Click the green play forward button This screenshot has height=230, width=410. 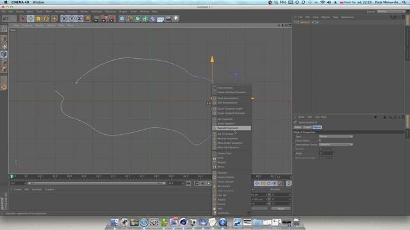coord(209,183)
